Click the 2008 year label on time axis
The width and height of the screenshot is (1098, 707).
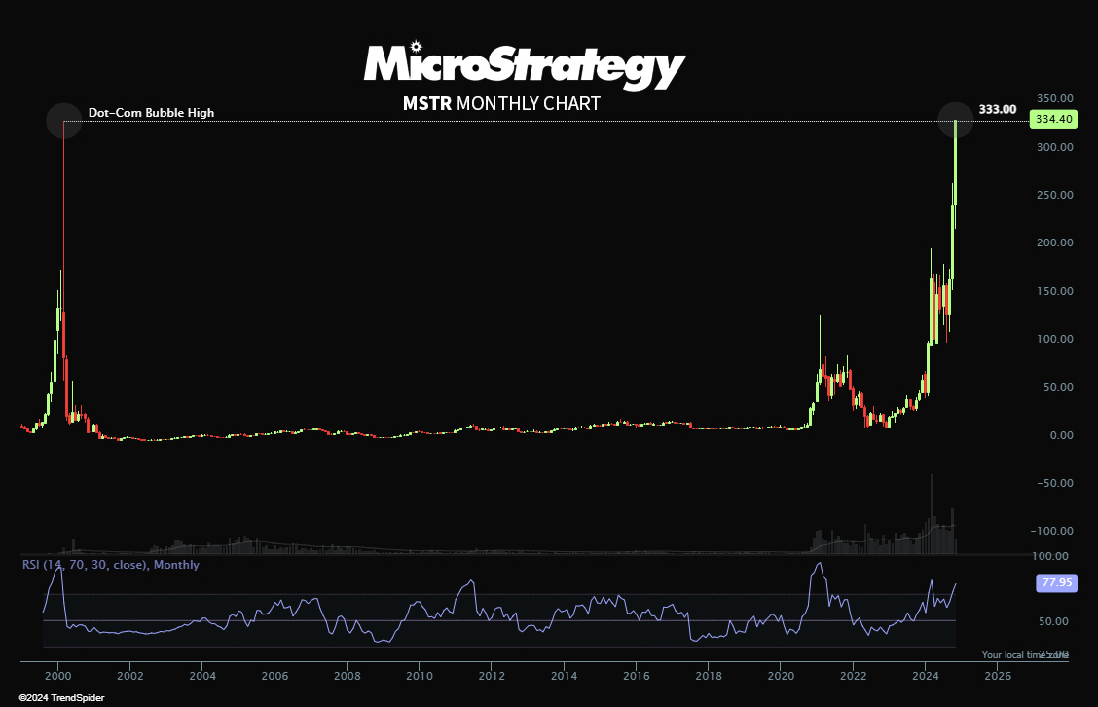347,676
